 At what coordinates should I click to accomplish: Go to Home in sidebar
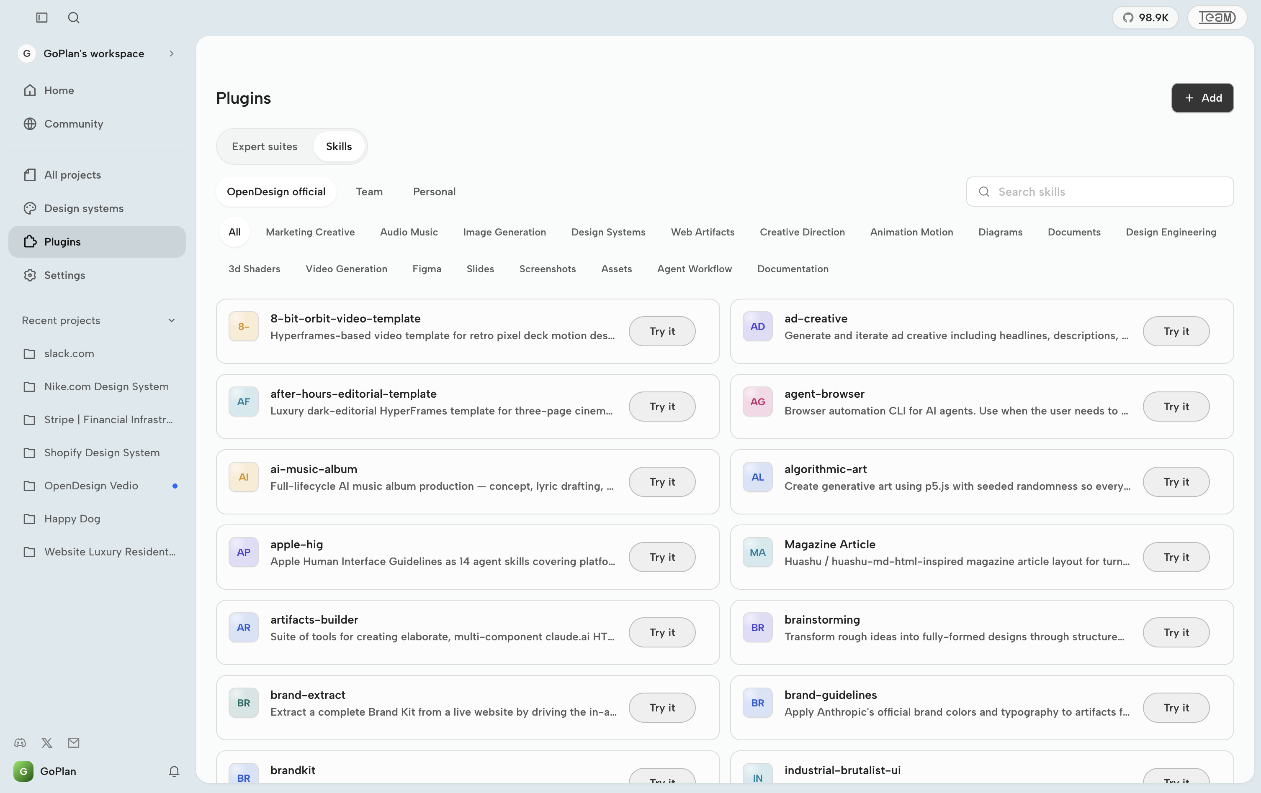[x=97, y=90]
